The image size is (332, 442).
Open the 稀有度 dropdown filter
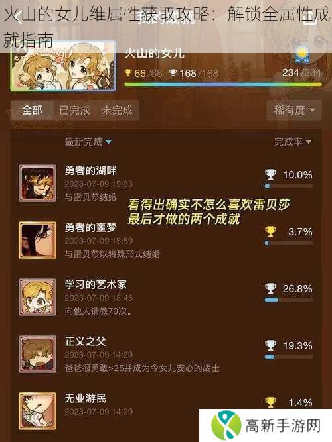[x=294, y=110]
